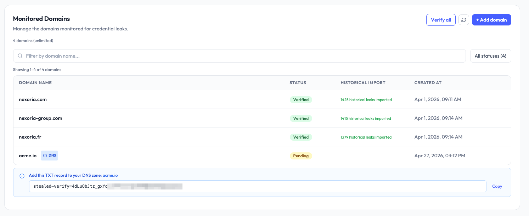Open the 1425 historical leaks imported link
The height and width of the screenshot is (216, 529).
[x=366, y=99]
